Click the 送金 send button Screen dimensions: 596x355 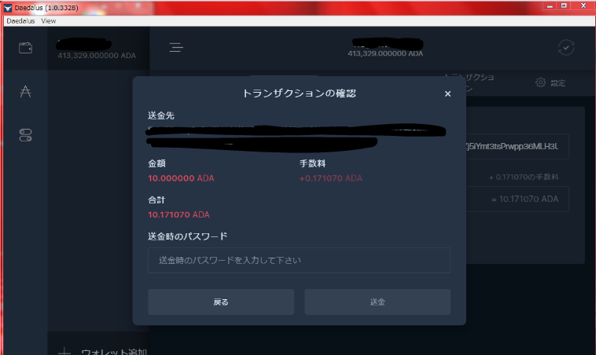click(377, 302)
